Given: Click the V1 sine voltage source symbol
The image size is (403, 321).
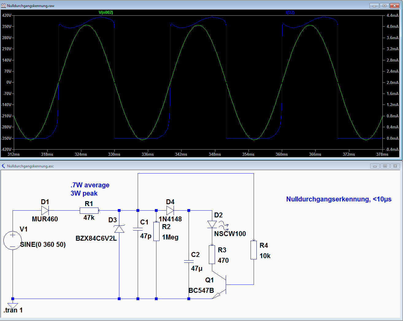Looking at the screenshot, I should [x=13, y=240].
